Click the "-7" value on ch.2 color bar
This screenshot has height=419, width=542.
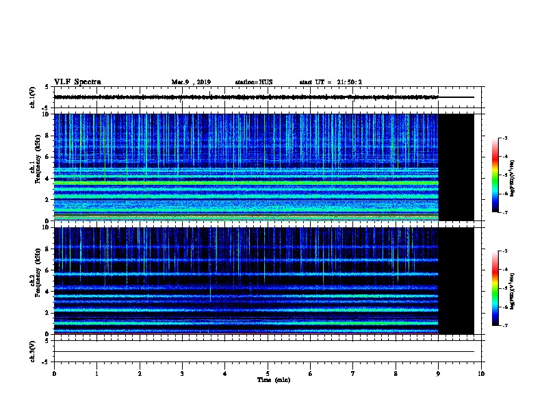pyautogui.click(x=504, y=325)
